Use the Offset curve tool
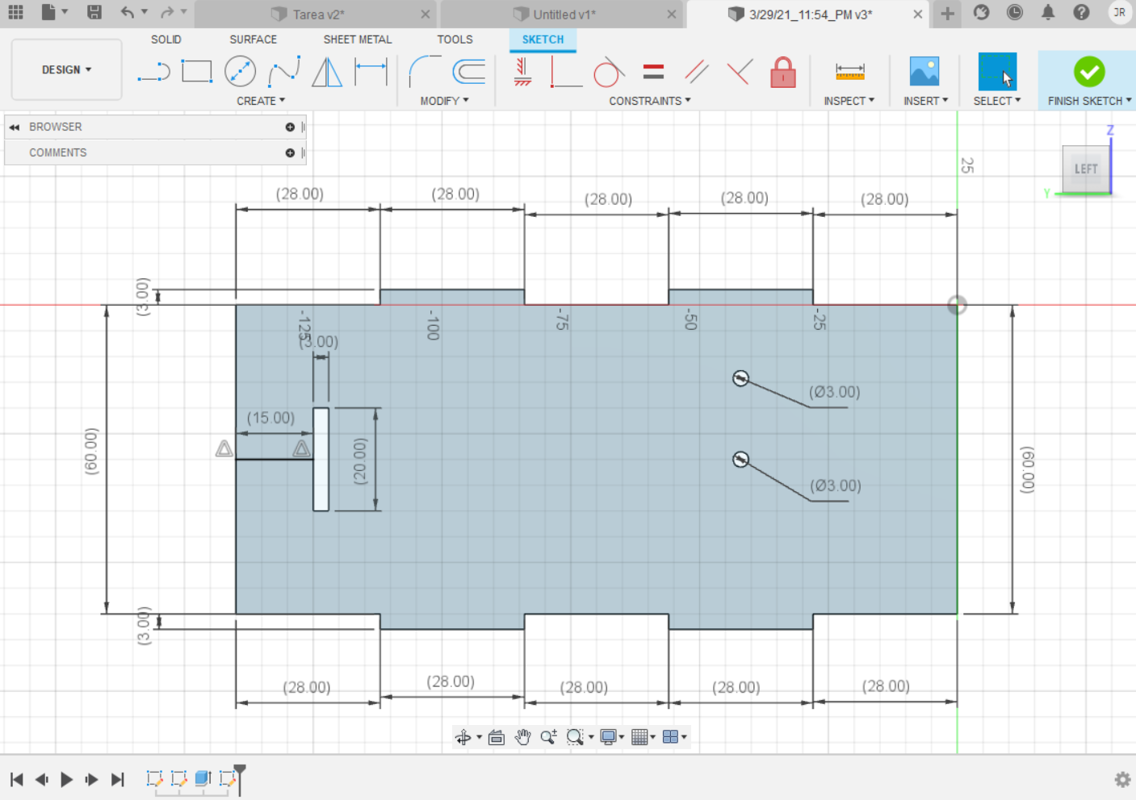The image size is (1136, 800). point(468,72)
